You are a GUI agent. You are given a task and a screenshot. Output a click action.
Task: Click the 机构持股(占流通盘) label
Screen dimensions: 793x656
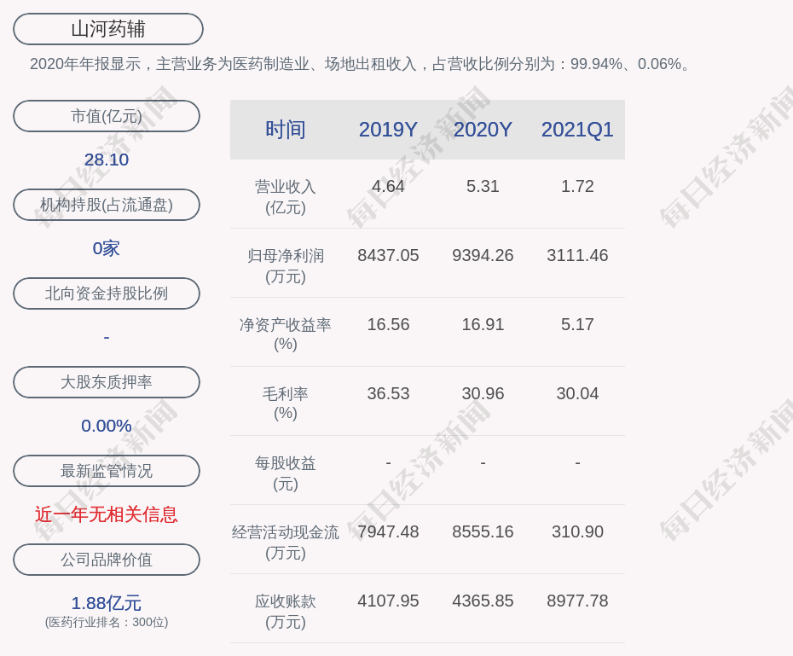(107, 205)
